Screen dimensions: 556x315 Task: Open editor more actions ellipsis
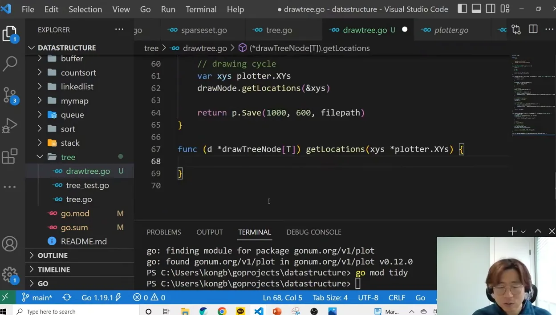[x=549, y=30]
